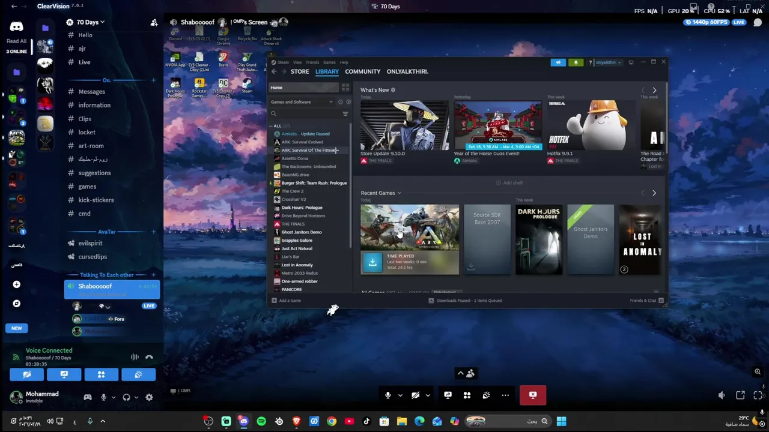
Task: Open Downloads Paused status link
Action: [x=465, y=301]
